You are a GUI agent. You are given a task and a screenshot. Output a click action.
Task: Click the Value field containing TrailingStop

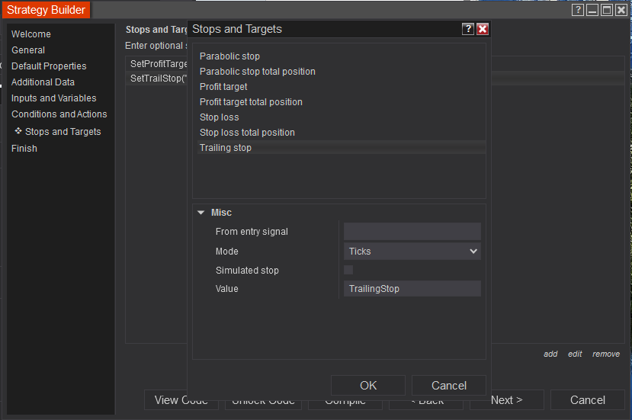click(x=412, y=289)
